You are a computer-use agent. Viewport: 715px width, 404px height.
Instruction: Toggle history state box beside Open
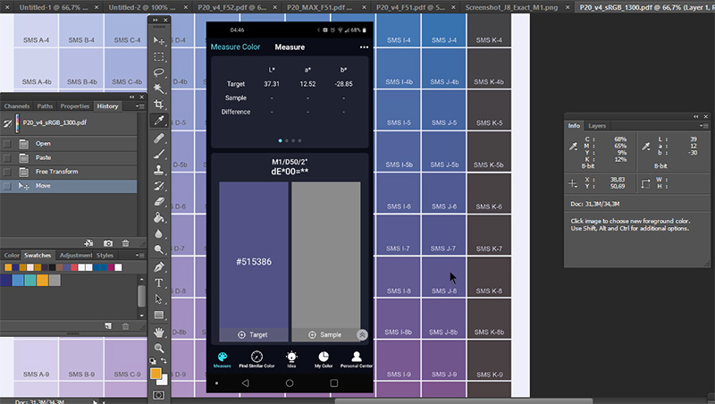[8, 144]
